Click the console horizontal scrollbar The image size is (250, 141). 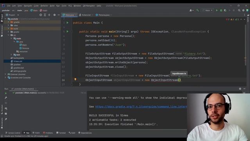click(x=138, y=130)
